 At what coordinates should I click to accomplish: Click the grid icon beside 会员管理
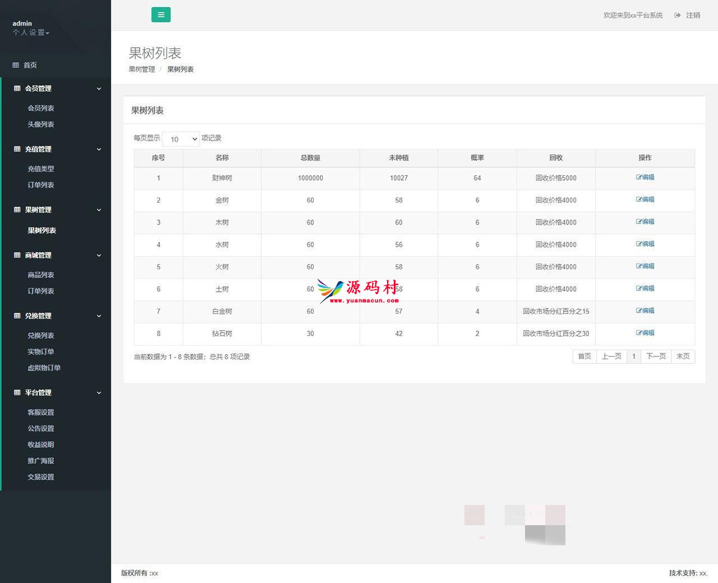17,89
